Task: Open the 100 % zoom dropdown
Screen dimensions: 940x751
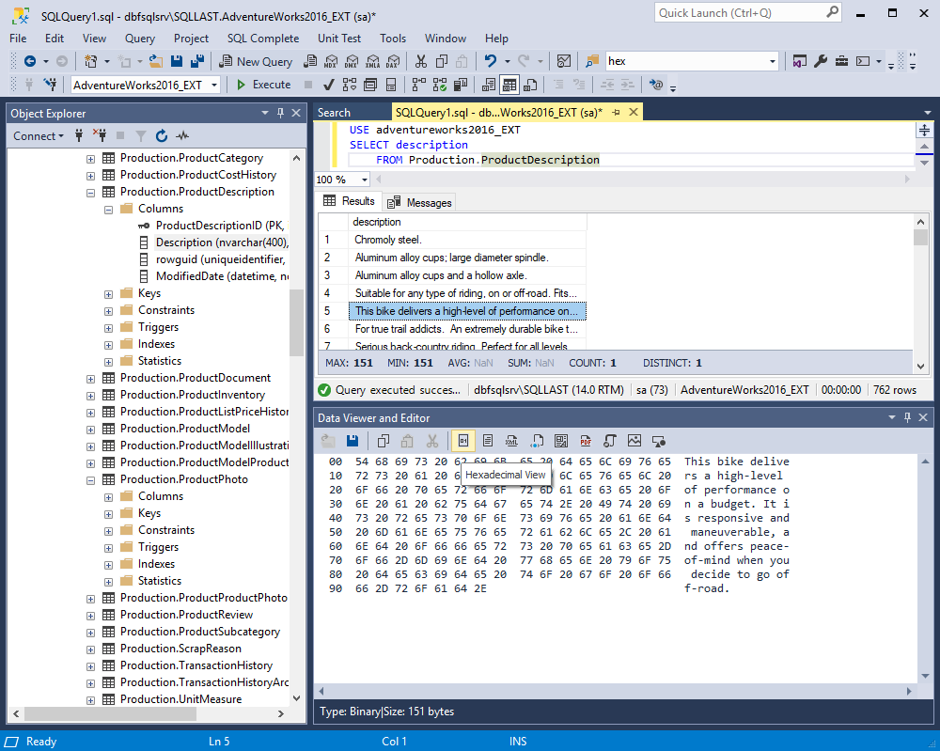Action: pyautogui.click(x=365, y=180)
